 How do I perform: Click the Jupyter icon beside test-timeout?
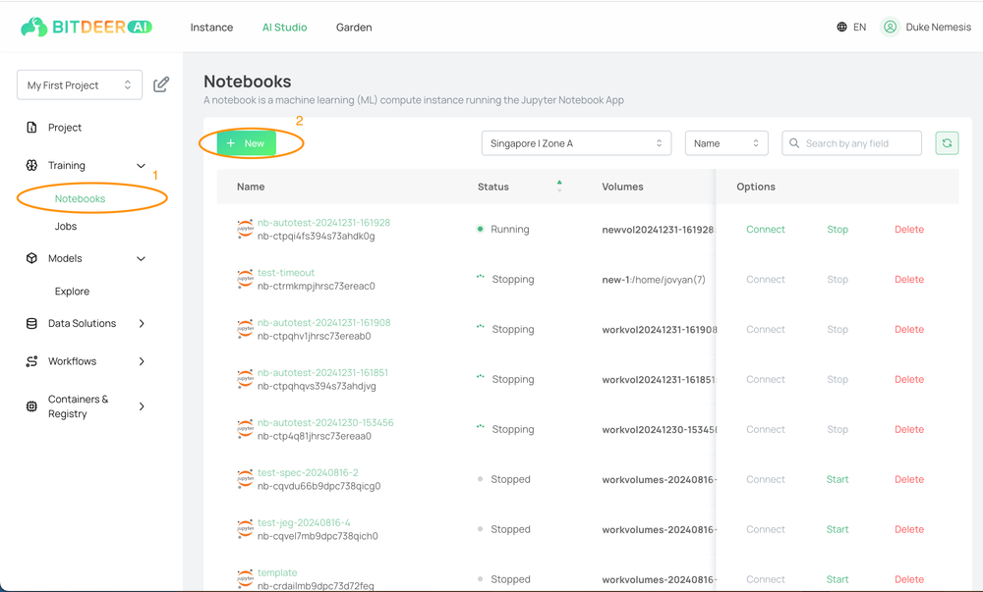[x=245, y=279]
